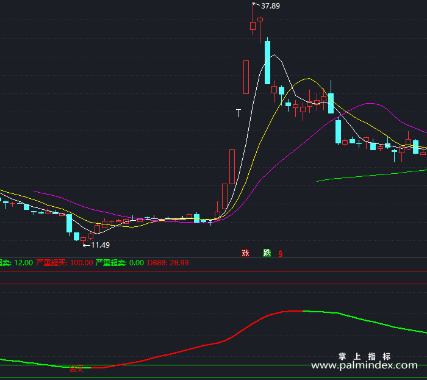Click the green 跌 marker icon
The width and height of the screenshot is (427, 380).
(x=267, y=253)
